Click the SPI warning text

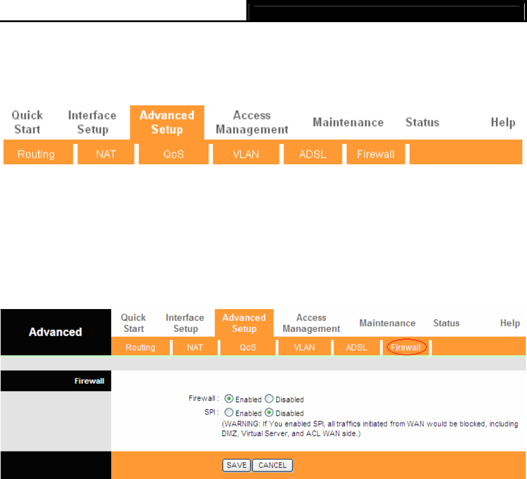pos(370,428)
